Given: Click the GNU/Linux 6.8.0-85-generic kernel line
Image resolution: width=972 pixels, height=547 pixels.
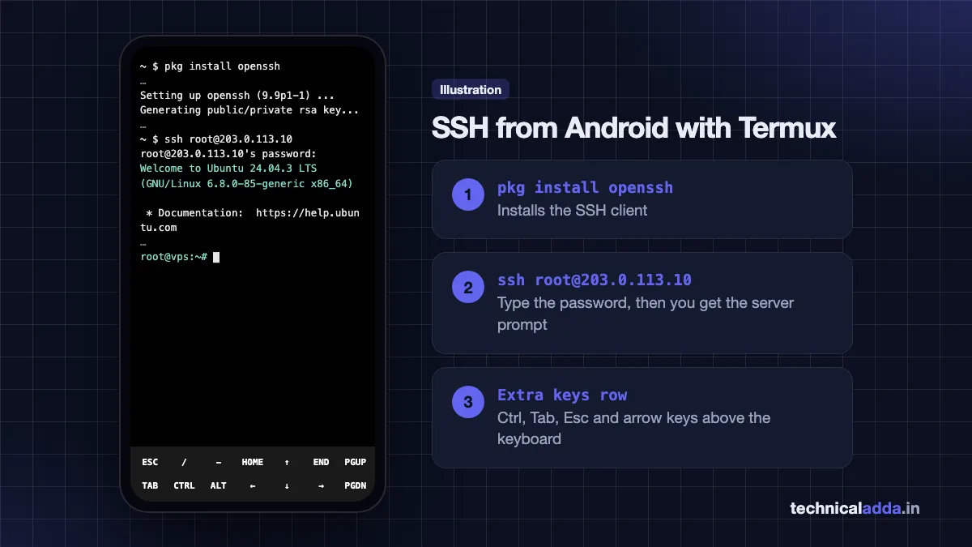Looking at the screenshot, I should (x=246, y=184).
